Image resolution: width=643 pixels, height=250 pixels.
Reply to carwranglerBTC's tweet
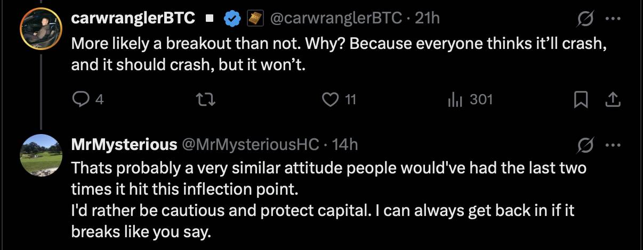80,99
